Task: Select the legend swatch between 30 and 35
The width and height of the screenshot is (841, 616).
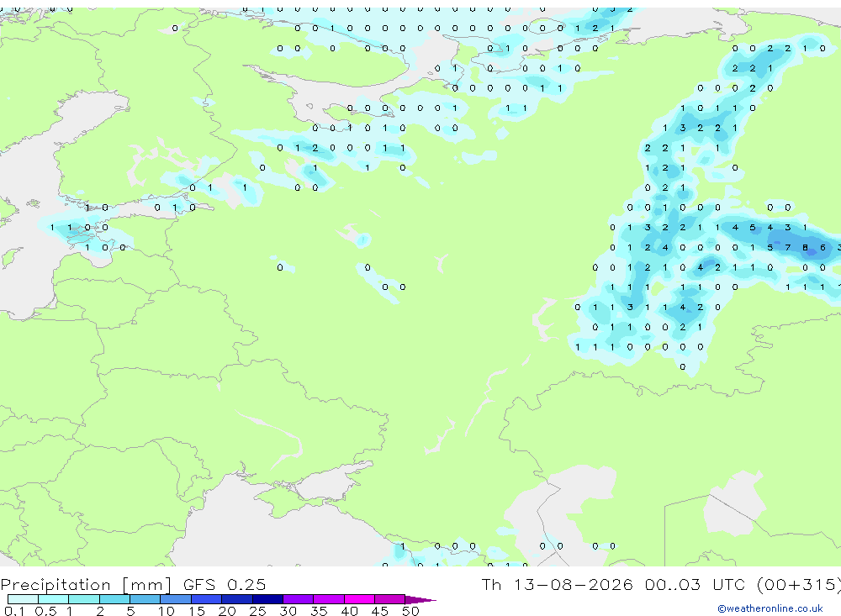Action: pyautogui.click(x=299, y=599)
